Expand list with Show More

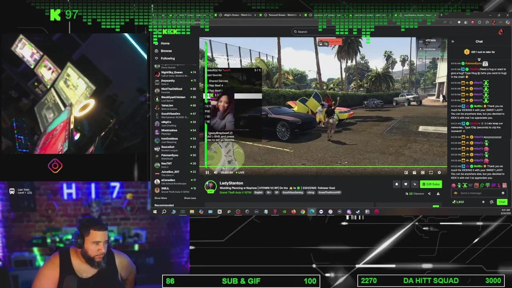coord(161,198)
